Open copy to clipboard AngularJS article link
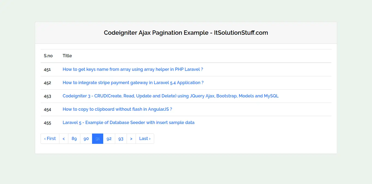 [x=117, y=109]
